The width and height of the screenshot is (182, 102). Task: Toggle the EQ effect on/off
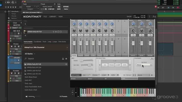pos(90,75)
